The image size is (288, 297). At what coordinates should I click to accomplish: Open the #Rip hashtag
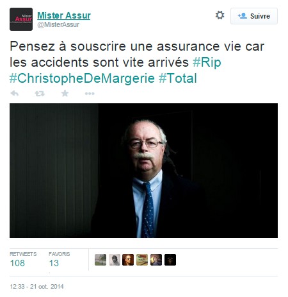point(207,62)
